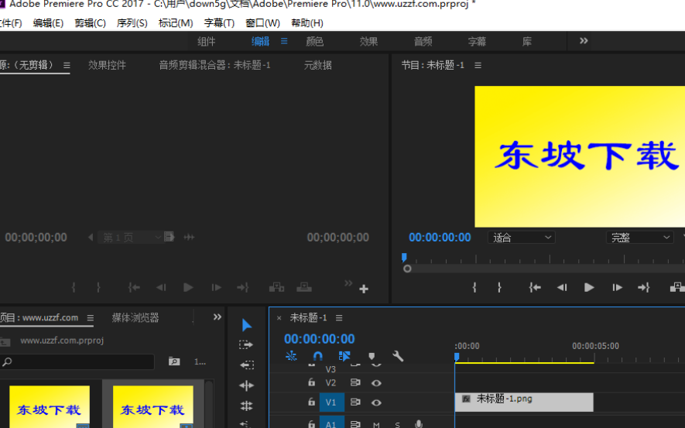Open the 文件(F) menu
This screenshot has width=685, height=428.
(x=11, y=22)
